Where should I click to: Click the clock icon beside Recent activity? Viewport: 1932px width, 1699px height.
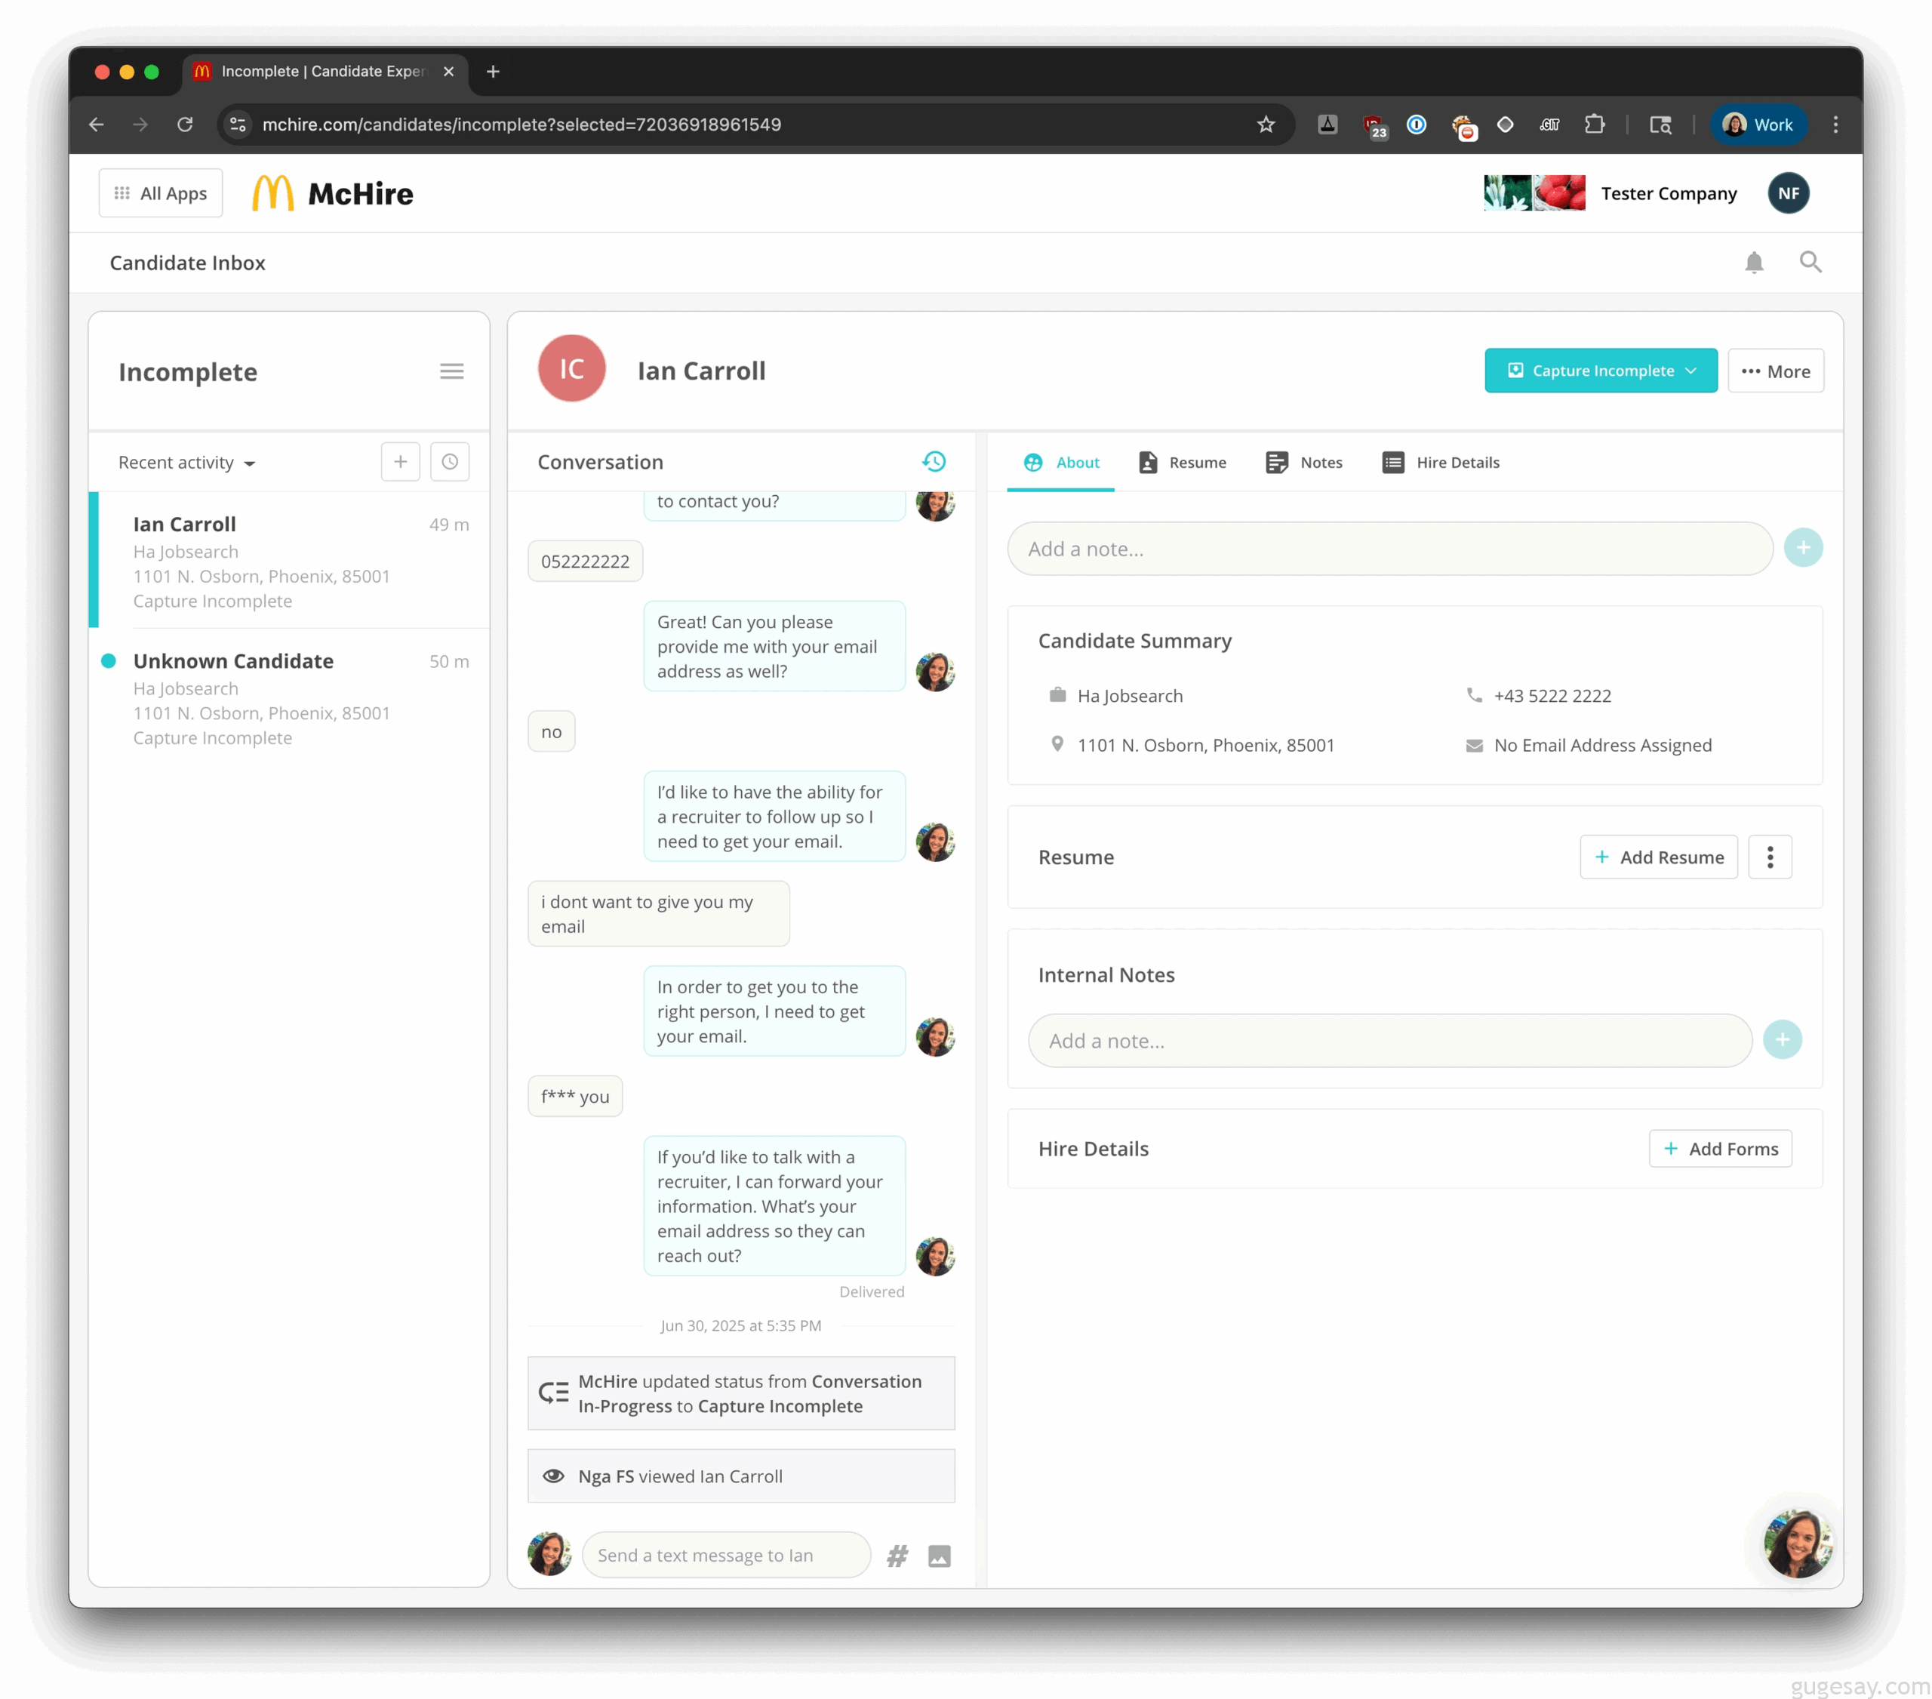[450, 461]
